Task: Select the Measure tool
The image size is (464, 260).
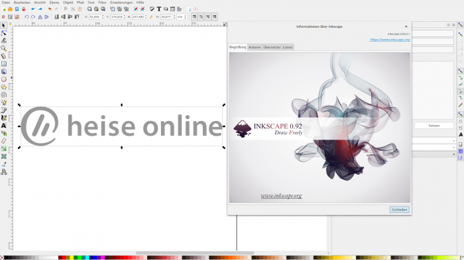Action: 4,56
